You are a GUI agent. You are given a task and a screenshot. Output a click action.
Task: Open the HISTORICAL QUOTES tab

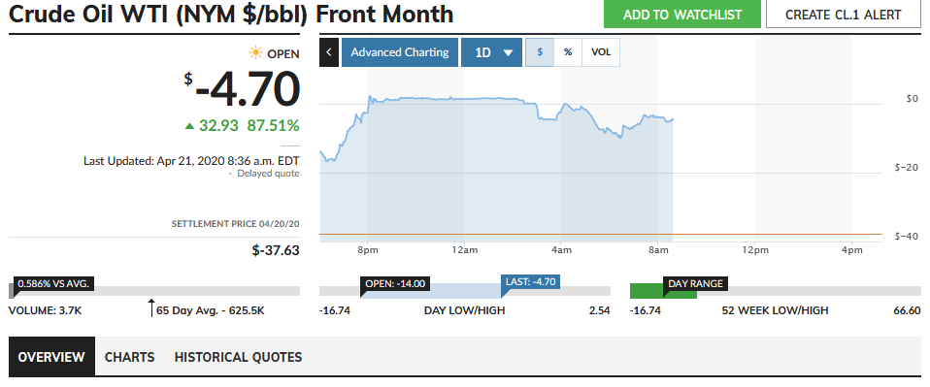(x=239, y=357)
